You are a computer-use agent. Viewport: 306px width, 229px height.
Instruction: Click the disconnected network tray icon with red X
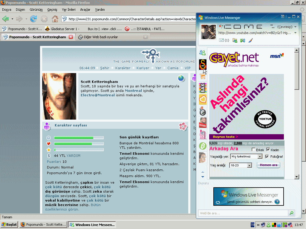pyautogui.click(x=290, y=225)
